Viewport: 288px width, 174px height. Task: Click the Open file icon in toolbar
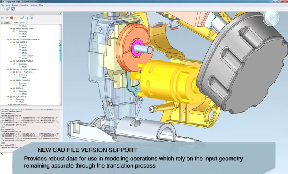(x=8, y=9)
